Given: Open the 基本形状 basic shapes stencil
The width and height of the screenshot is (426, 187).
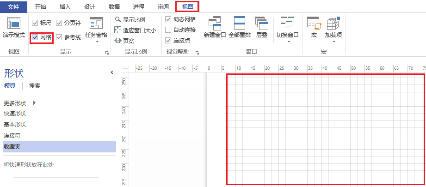Looking at the screenshot, I should coord(15,125).
